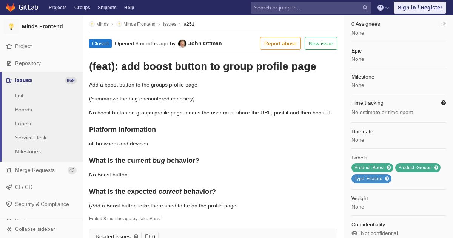Click the John Ottman author link
Image resolution: width=453 pixels, height=238 pixels.
click(x=205, y=43)
